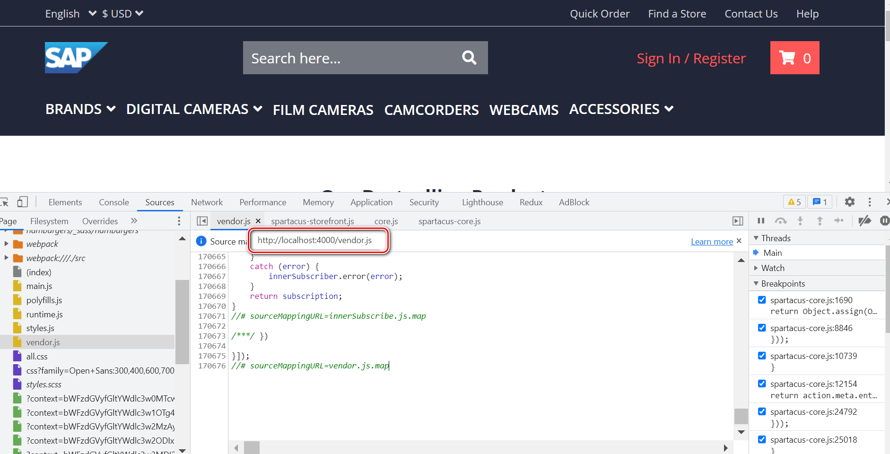Viewport: 890px width, 454px height.
Task: Uncheck breakpoint spartacus-core.js:10739
Action: tap(762, 356)
